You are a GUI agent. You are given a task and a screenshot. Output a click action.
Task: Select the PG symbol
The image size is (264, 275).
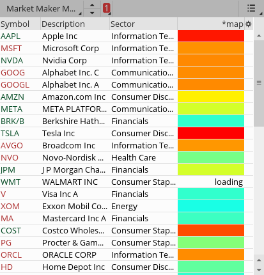point(6,243)
